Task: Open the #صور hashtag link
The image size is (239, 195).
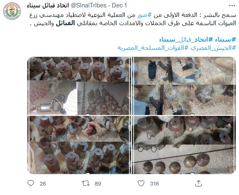Action: click(x=144, y=15)
